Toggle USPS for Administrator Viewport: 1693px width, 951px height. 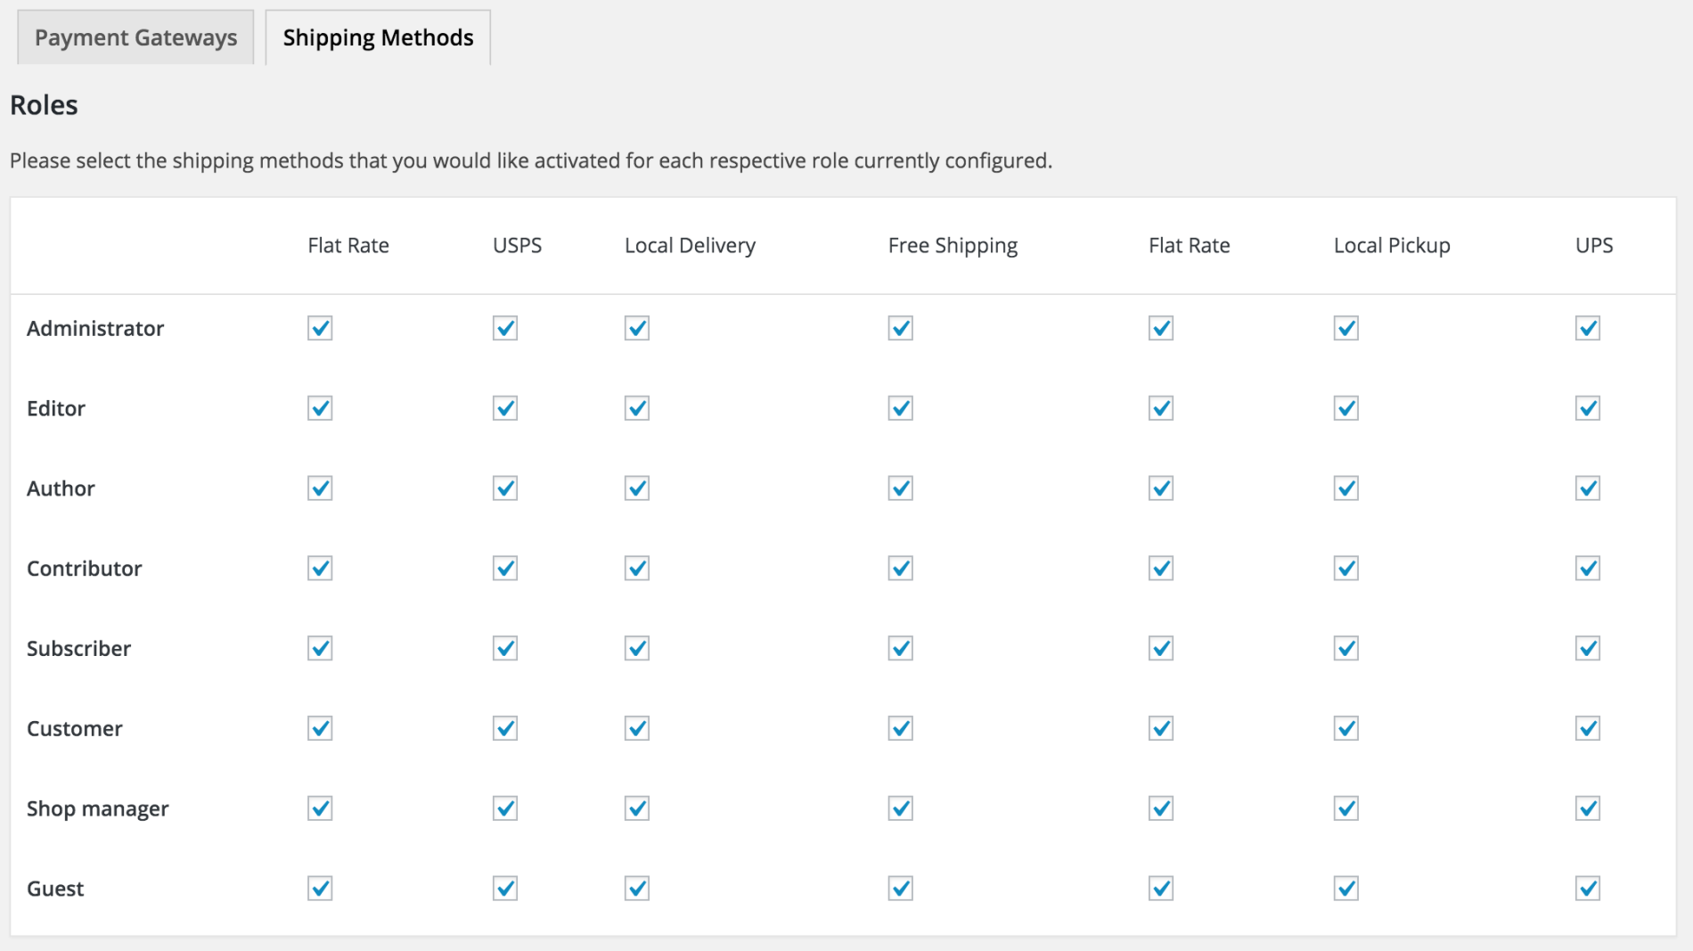(504, 328)
